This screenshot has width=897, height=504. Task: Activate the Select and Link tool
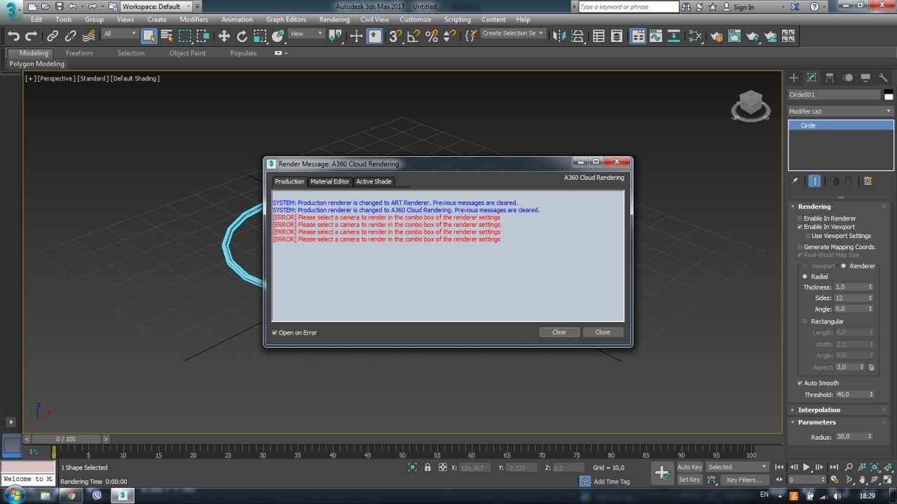(53, 36)
